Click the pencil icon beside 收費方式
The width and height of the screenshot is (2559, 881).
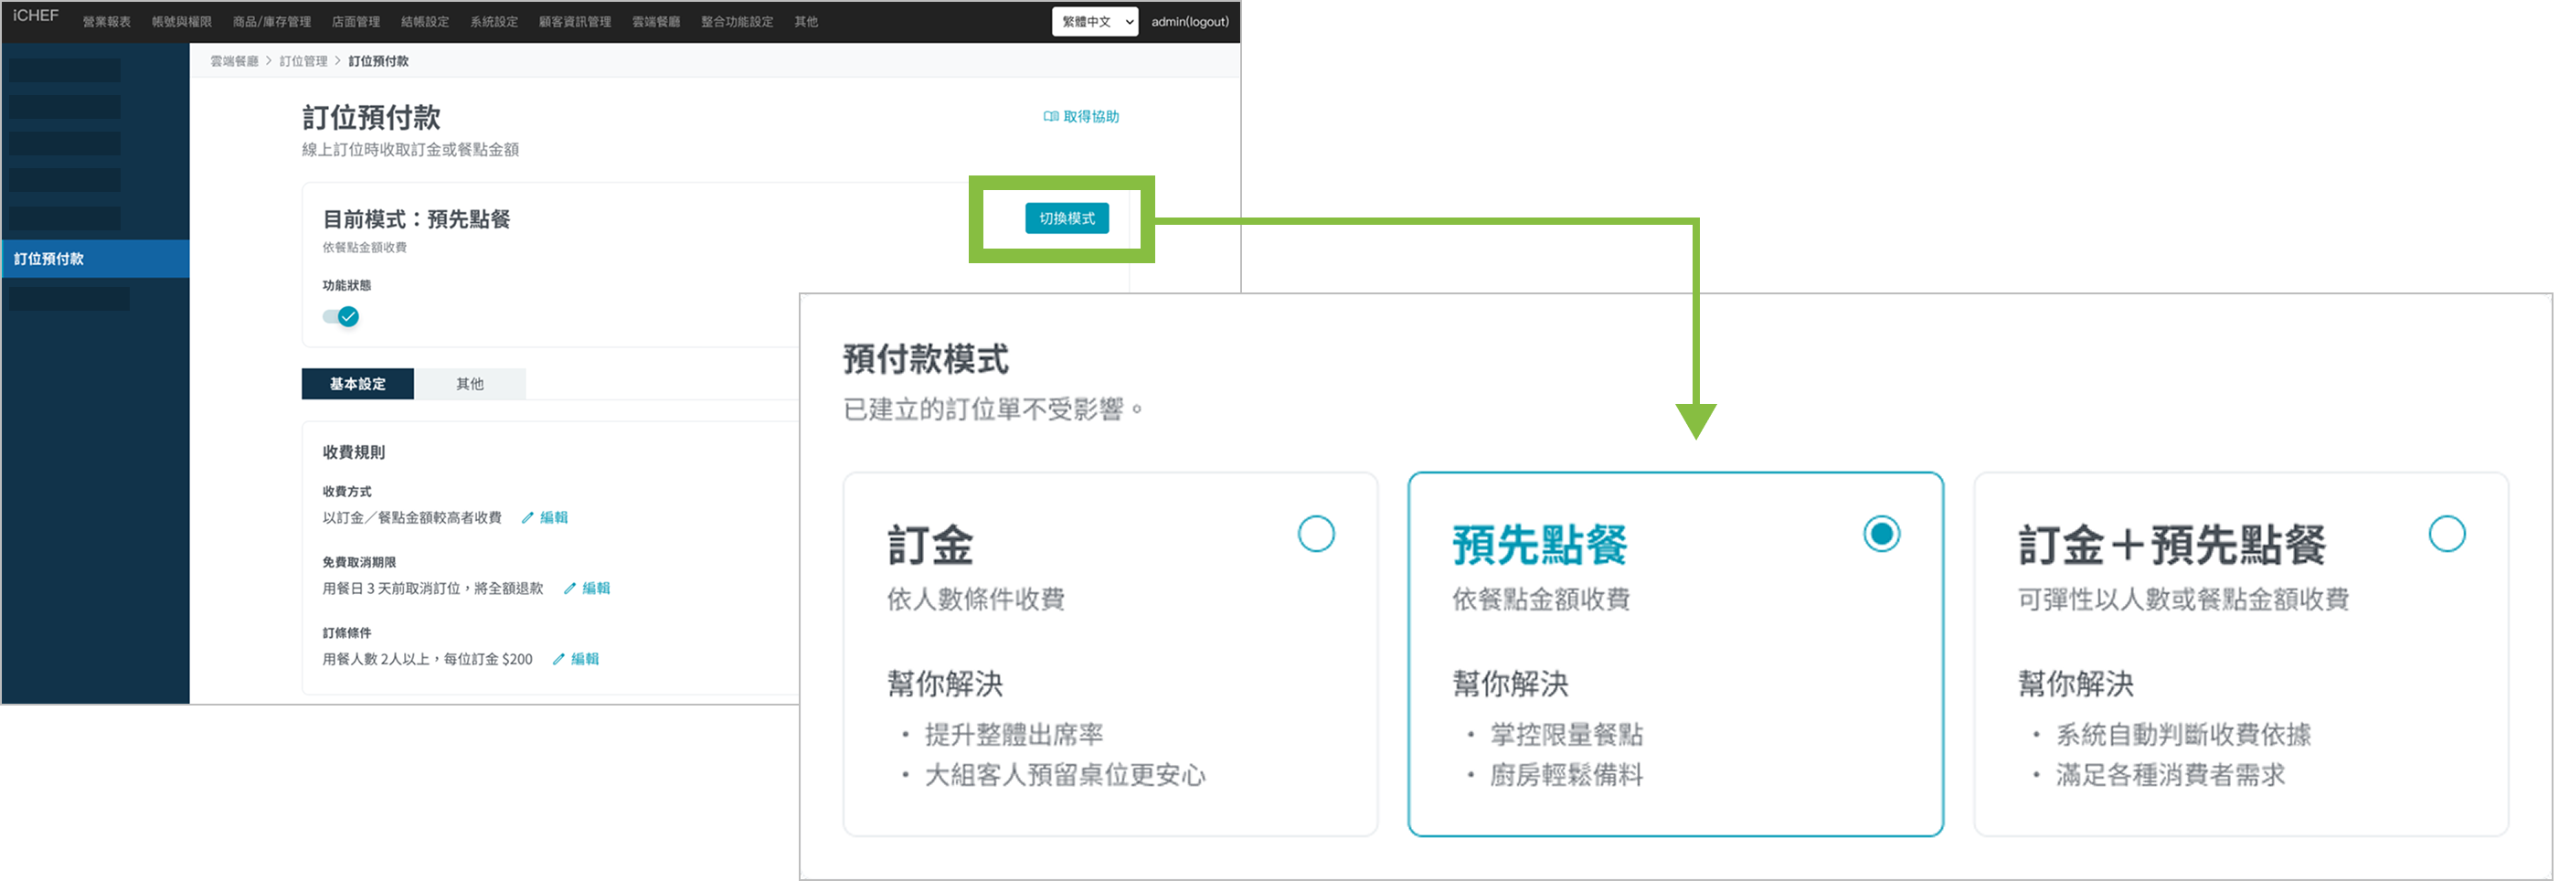[x=527, y=517]
